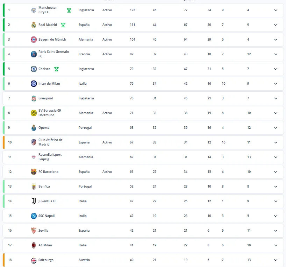Viewport: 286px width, 267px height.
Task: Click the trophy icon next to Manchester City
Action: point(69,10)
